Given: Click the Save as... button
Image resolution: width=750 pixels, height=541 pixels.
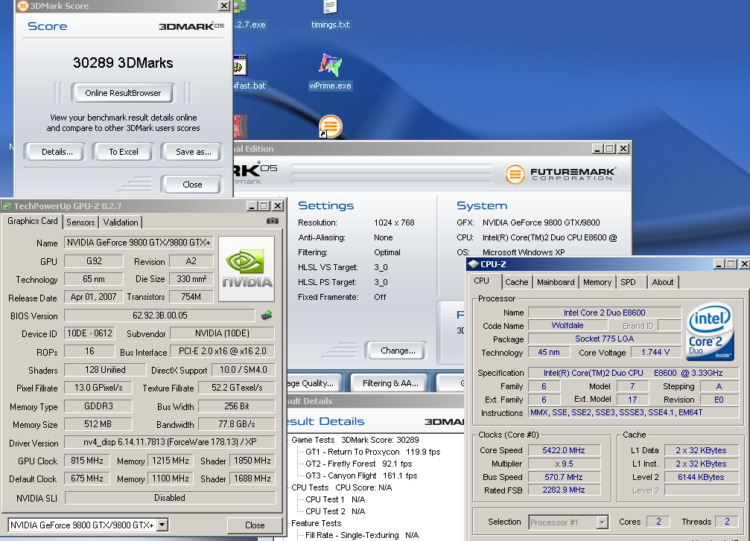Looking at the screenshot, I should click(193, 152).
